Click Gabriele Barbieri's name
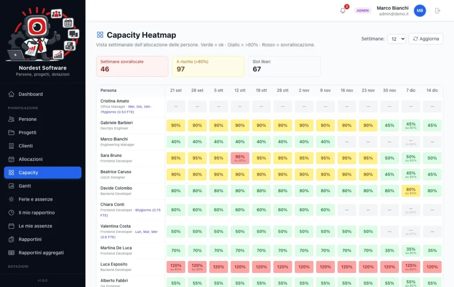 click(x=117, y=123)
